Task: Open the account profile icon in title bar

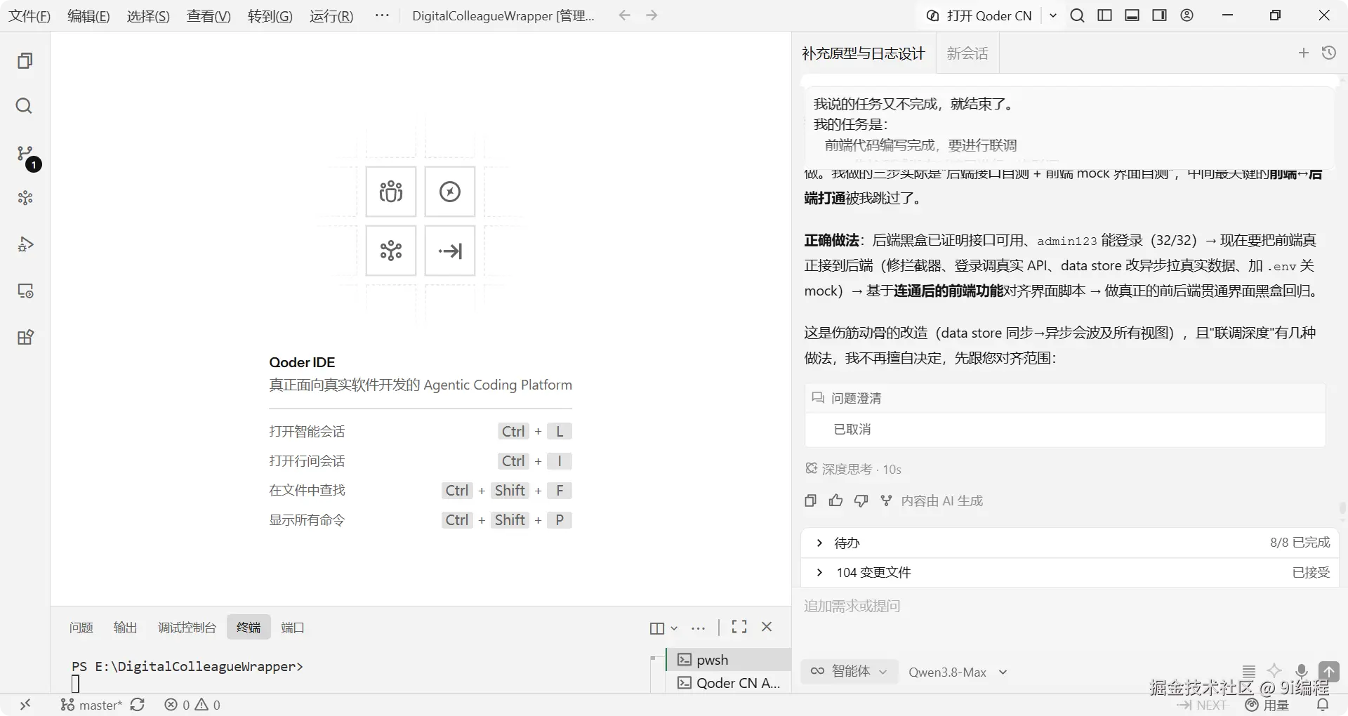Action: (1187, 15)
